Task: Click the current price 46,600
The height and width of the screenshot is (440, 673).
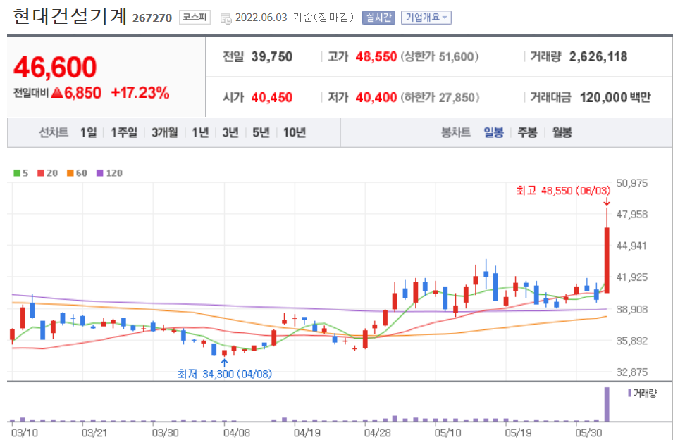Action: point(55,68)
